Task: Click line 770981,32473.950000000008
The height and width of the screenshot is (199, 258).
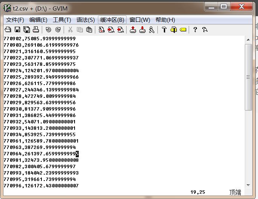Action: point(41,160)
